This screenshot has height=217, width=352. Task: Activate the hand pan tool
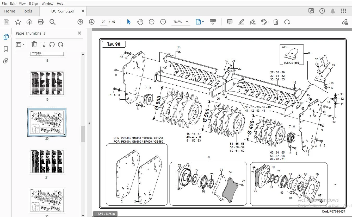(140, 22)
